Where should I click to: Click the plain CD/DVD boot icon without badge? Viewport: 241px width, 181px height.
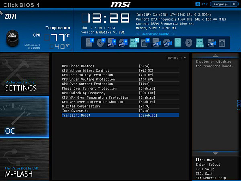coord(189,43)
